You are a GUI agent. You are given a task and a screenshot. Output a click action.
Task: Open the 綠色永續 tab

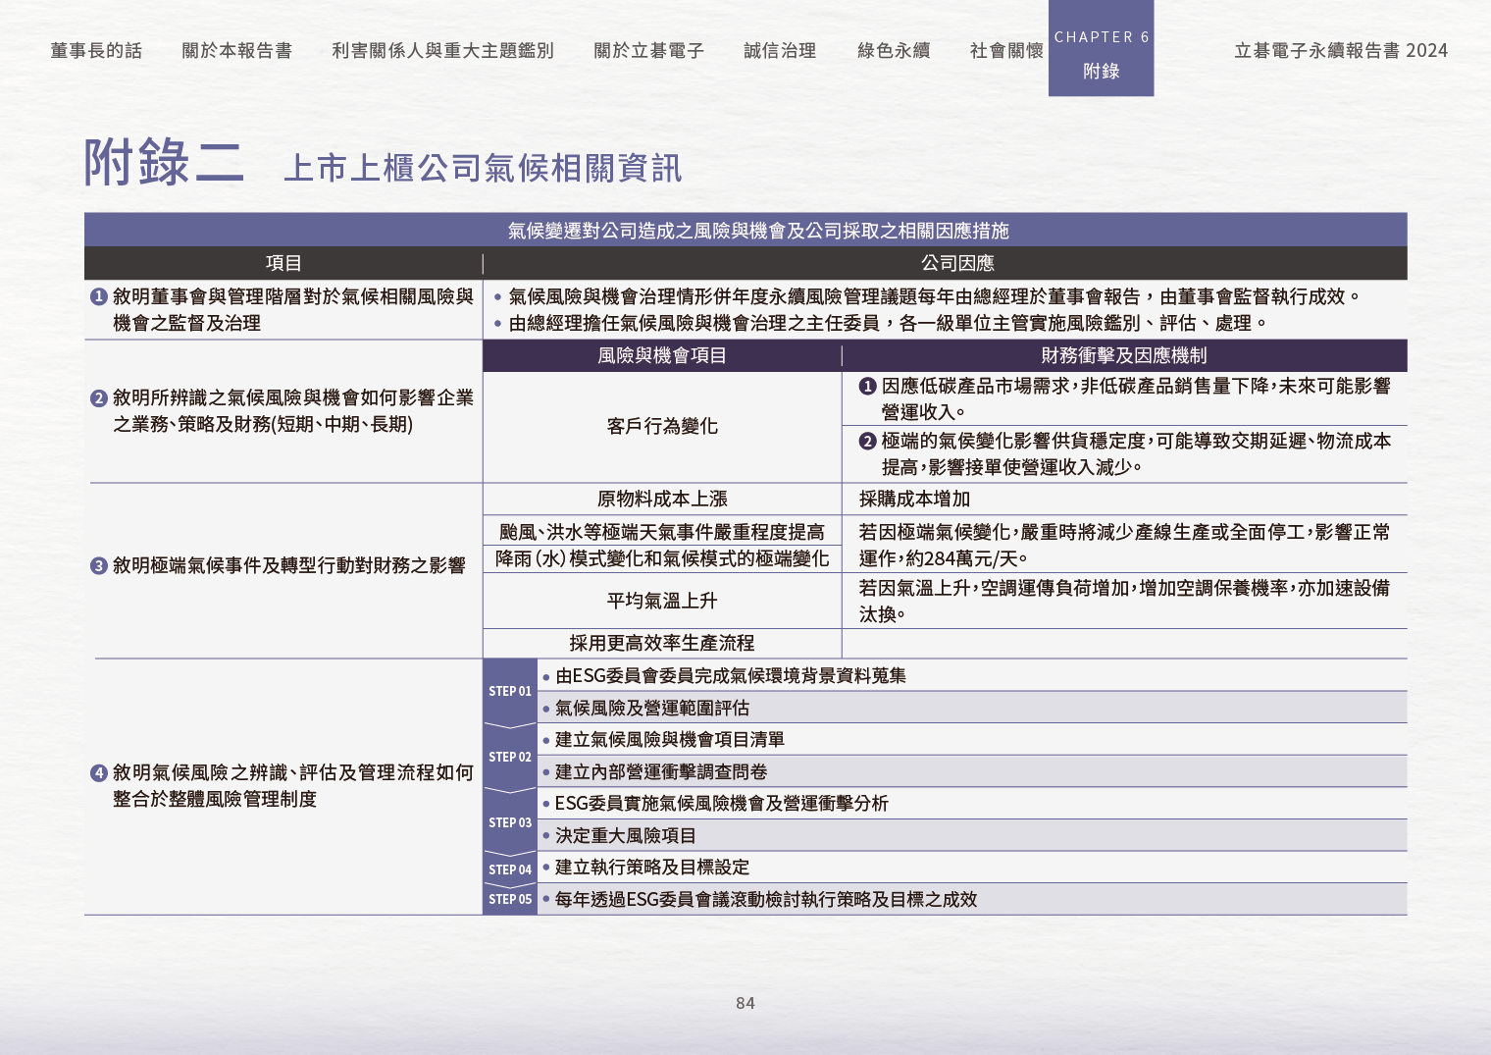[894, 50]
